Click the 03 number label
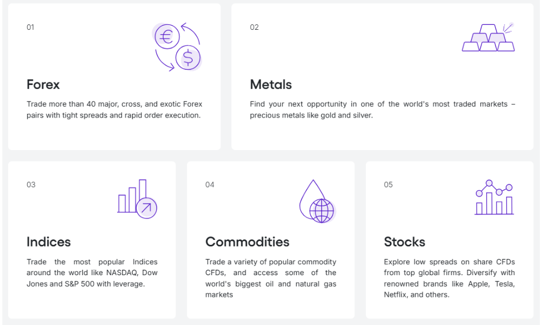This screenshot has width=542, height=325. [x=31, y=185]
